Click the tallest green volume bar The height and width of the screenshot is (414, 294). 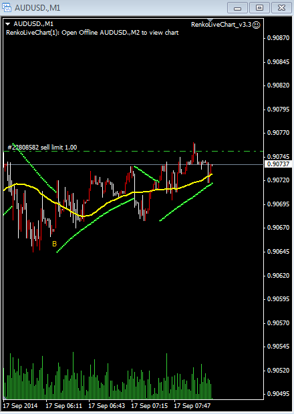click(x=73, y=375)
